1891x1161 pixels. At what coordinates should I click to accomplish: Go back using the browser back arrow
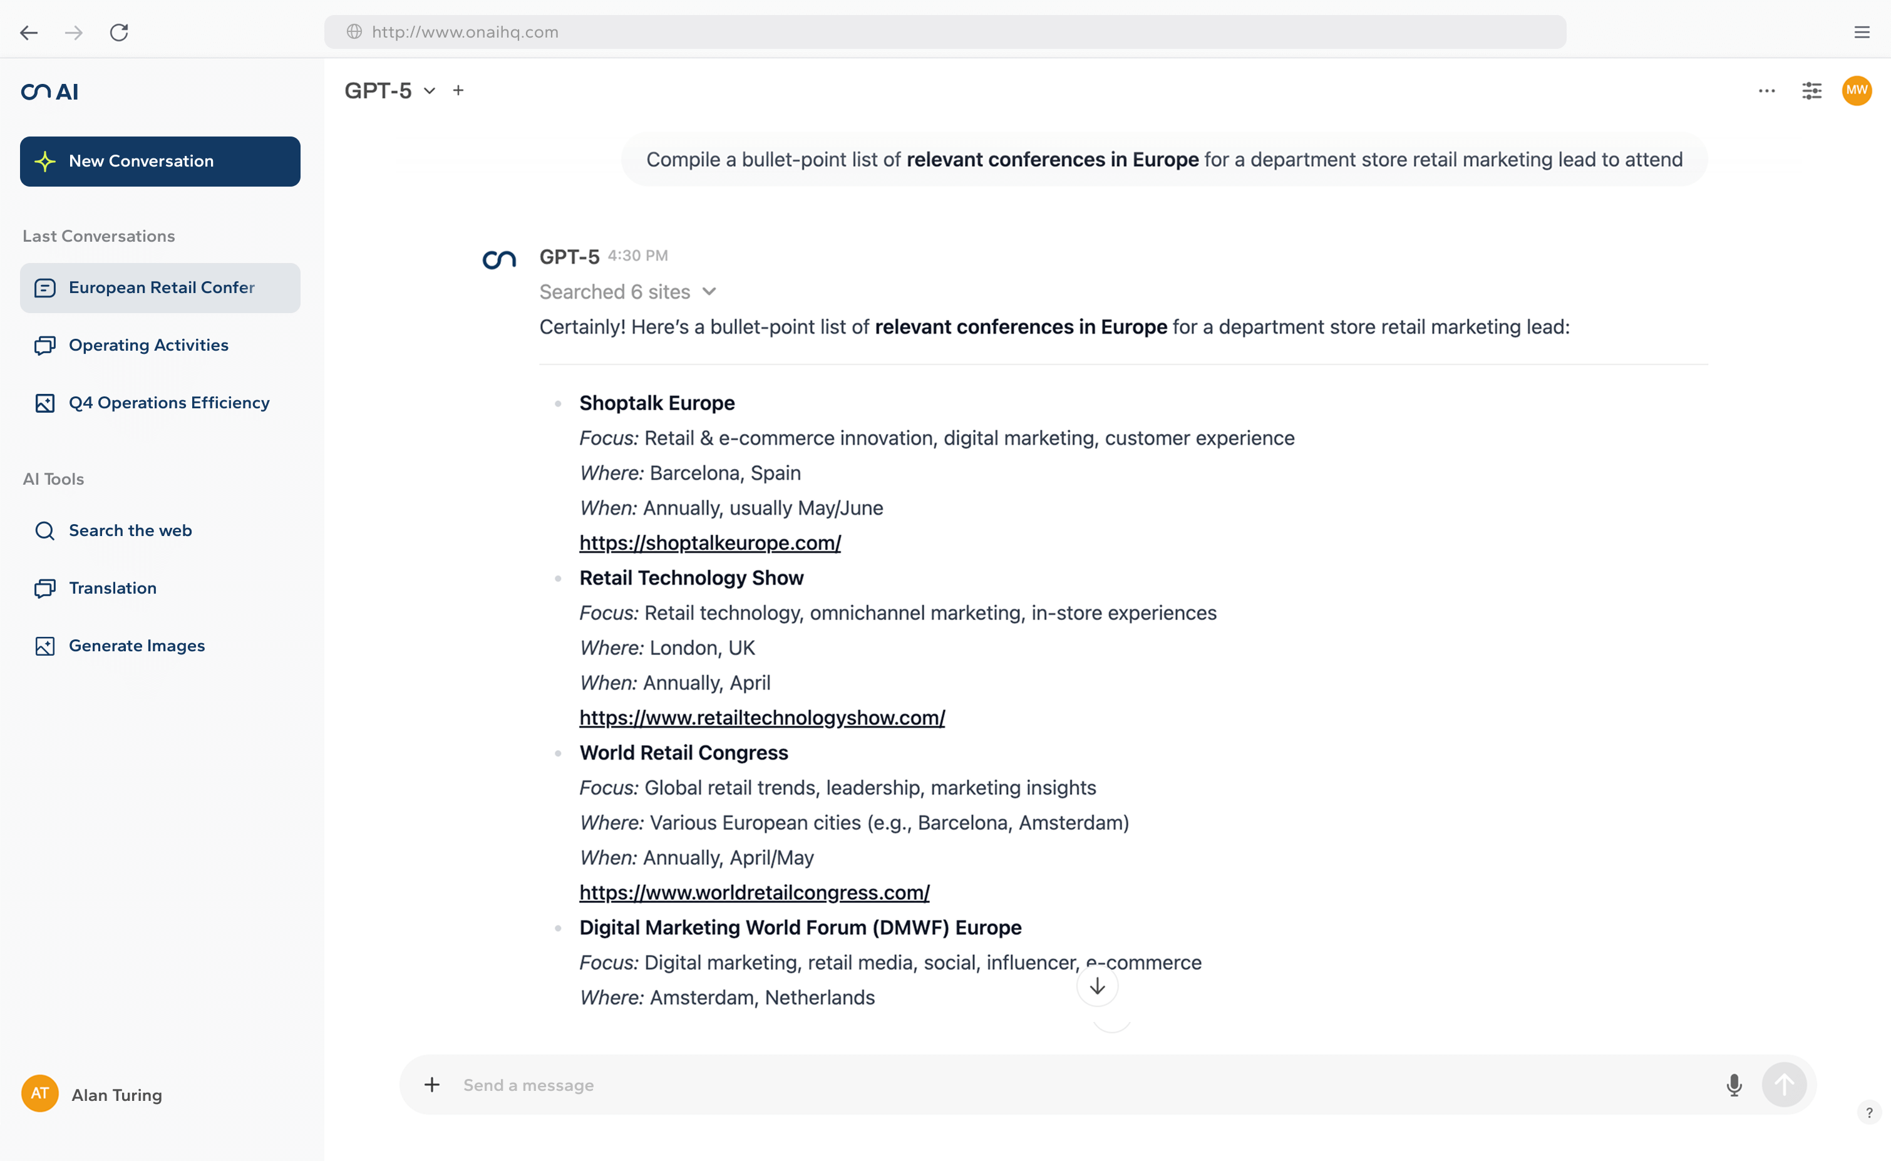[x=29, y=33]
